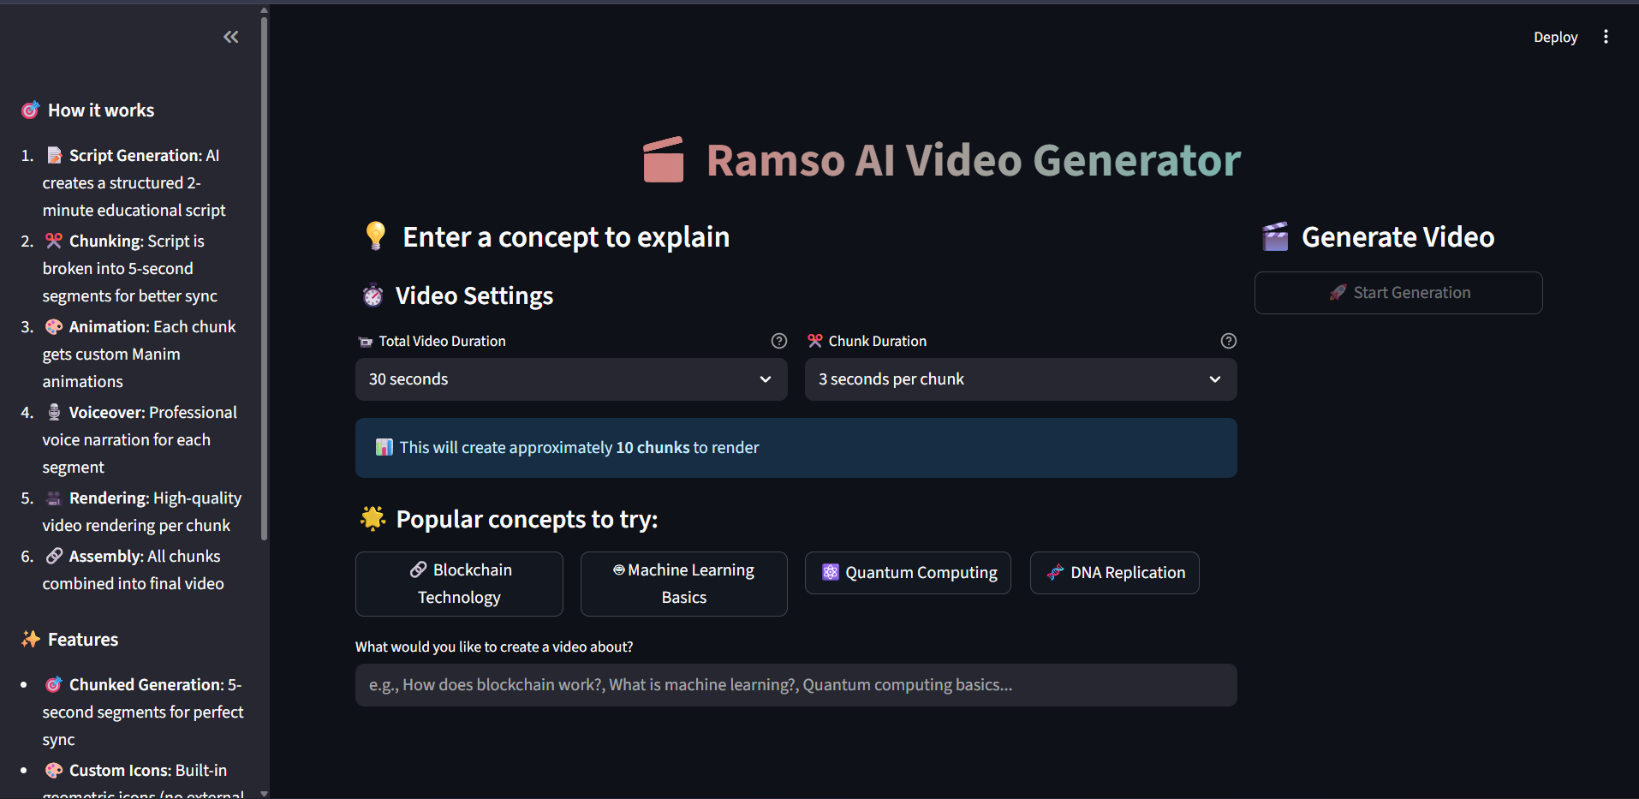The width and height of the screenshot is (1639, 799).
Task: Click help icon for Chunk Duration
Action: pyautogui.click(x=1229, y=341)
